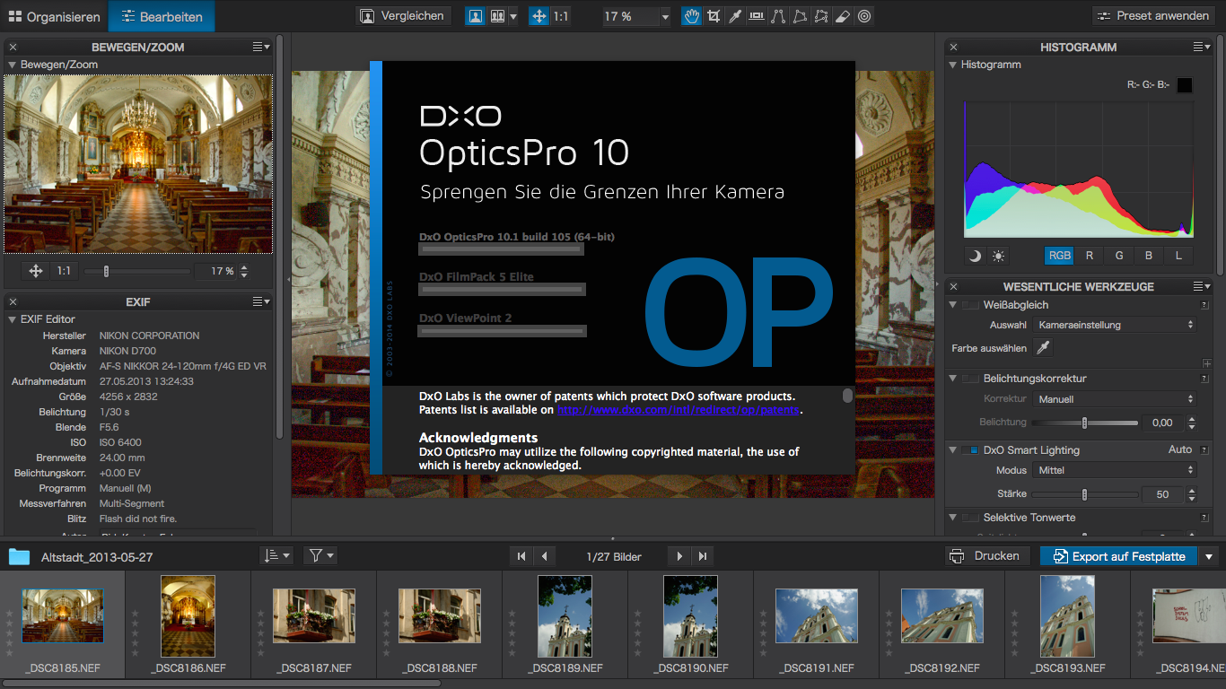Choose the rectangle perspective tool

pyautogui.click(x=800, y=16)
